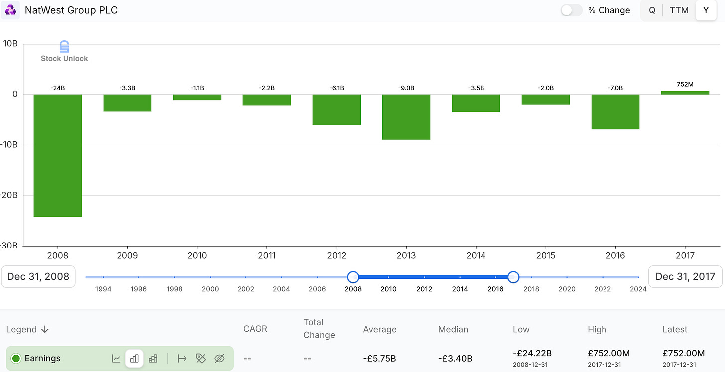This screenshot has width=725, height=372.
Task: Toggle the % Change switch on
Action: point(571,10)
